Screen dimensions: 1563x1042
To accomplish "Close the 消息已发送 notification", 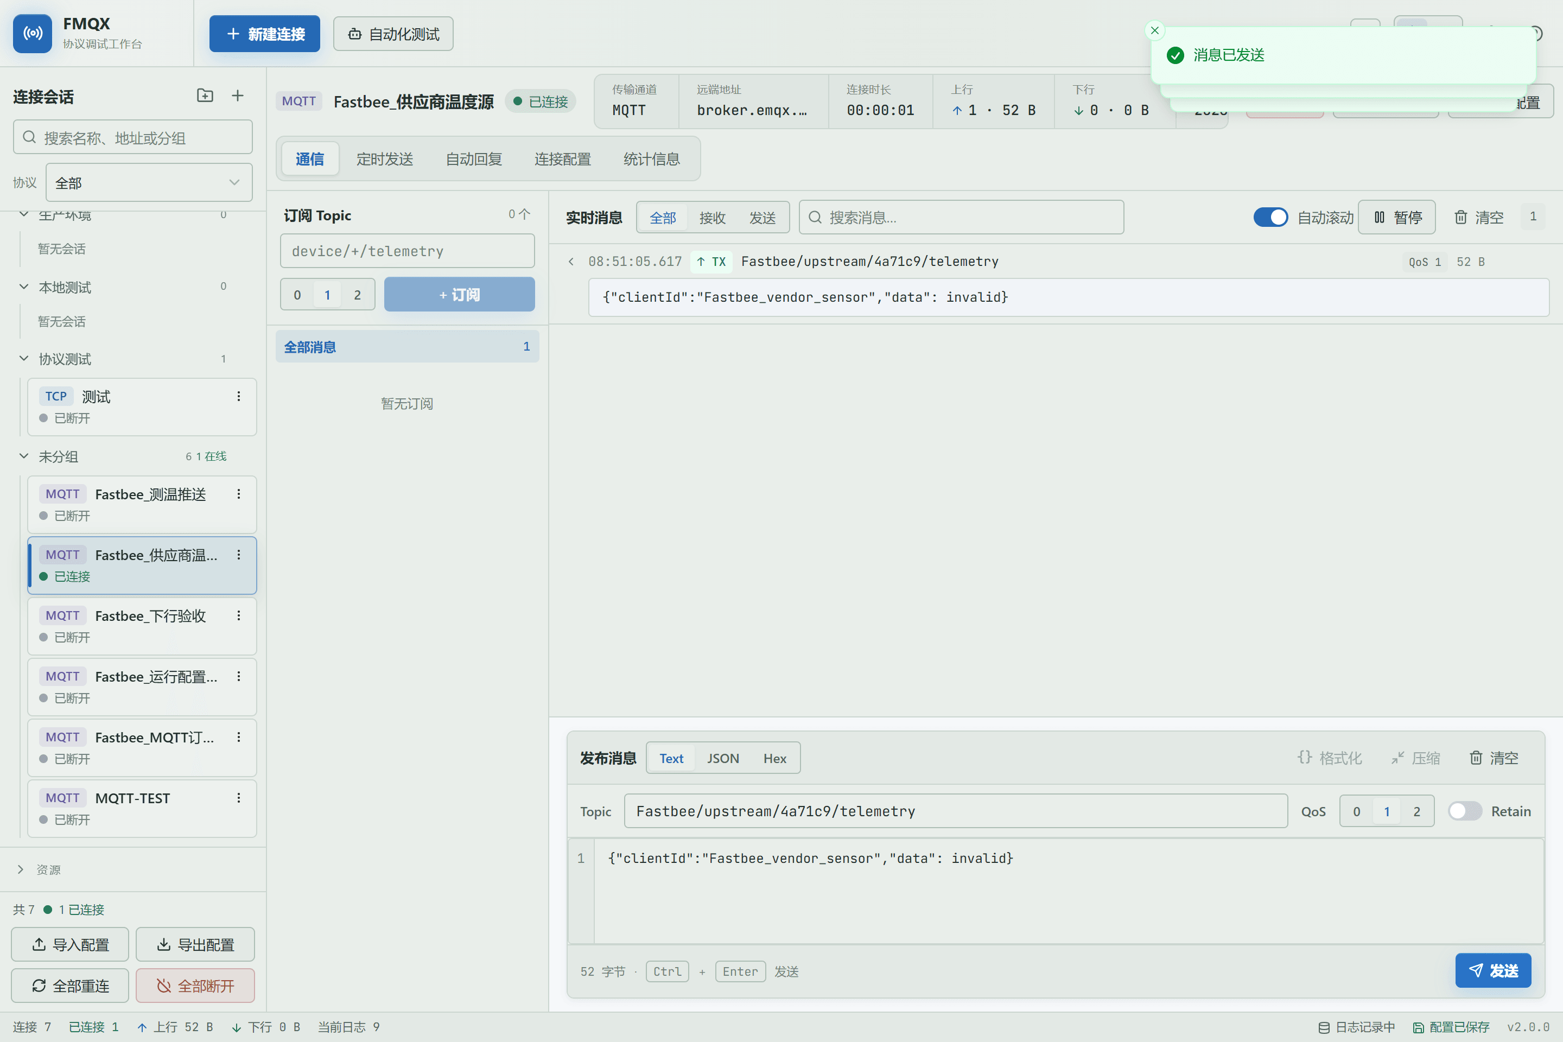I will (x=1155, y=30).
